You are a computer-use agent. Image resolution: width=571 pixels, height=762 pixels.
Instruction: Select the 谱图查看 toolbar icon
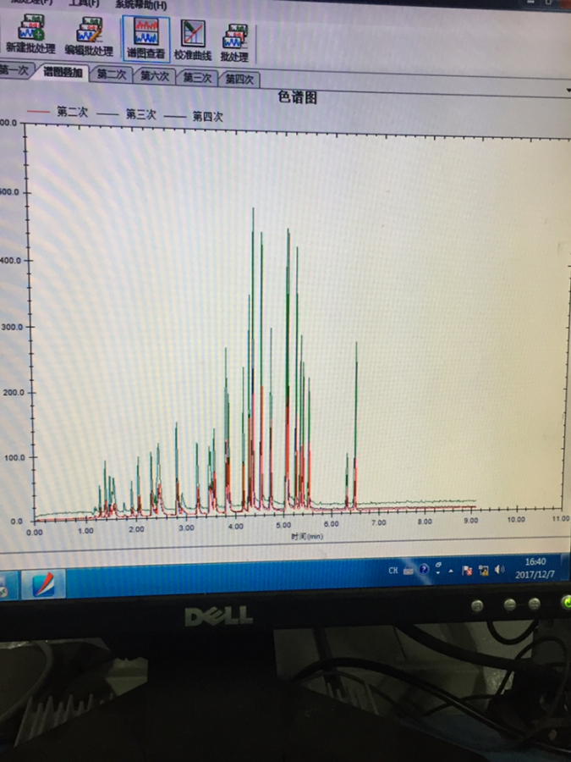(x=146, y=39)
